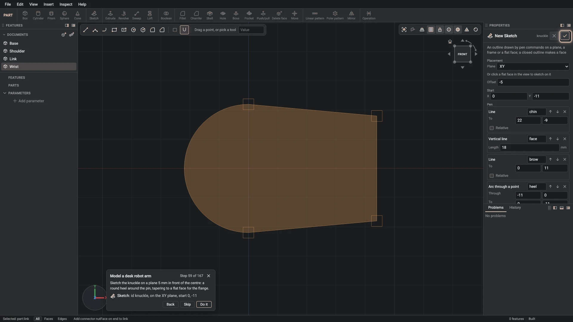Click Add parameter
The height and width of the screenshot is (322, 573).
pyautogui.click(x=29, y=101)
